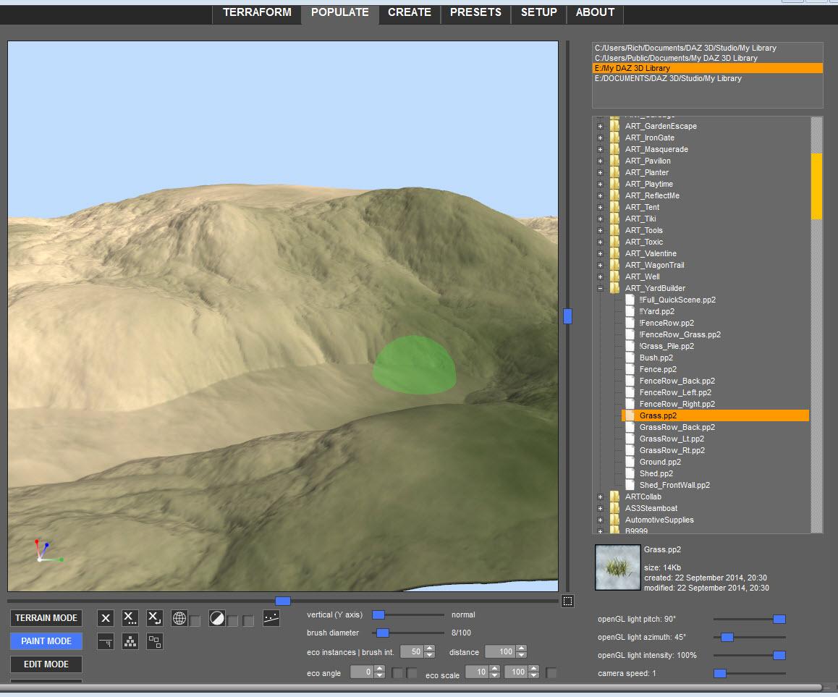Adjust the vertical (Y axis) slider
Screen dimensions: 838x697
click(x=378, y=614)
